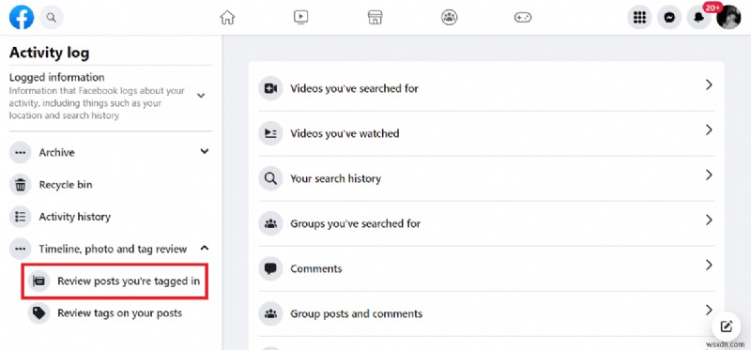This screenshot has width=751, height=350.
Task: Go to Home feed icon
Action: (x=227, y=18)
